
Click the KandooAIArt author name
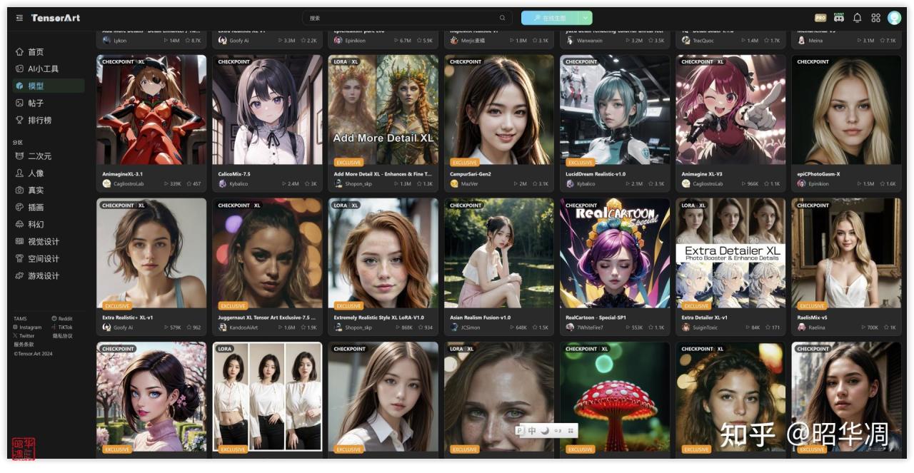(243, 327)
